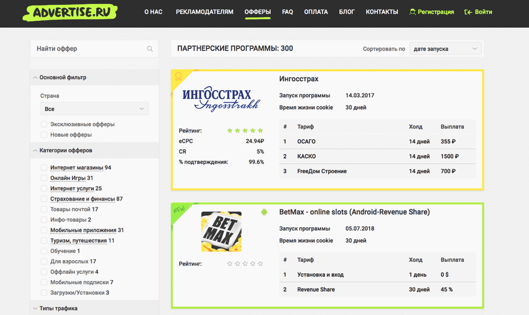Enable the Товары почтой checkbox
Viewport: 529px width, 315px height.
(x=44, y=209)
